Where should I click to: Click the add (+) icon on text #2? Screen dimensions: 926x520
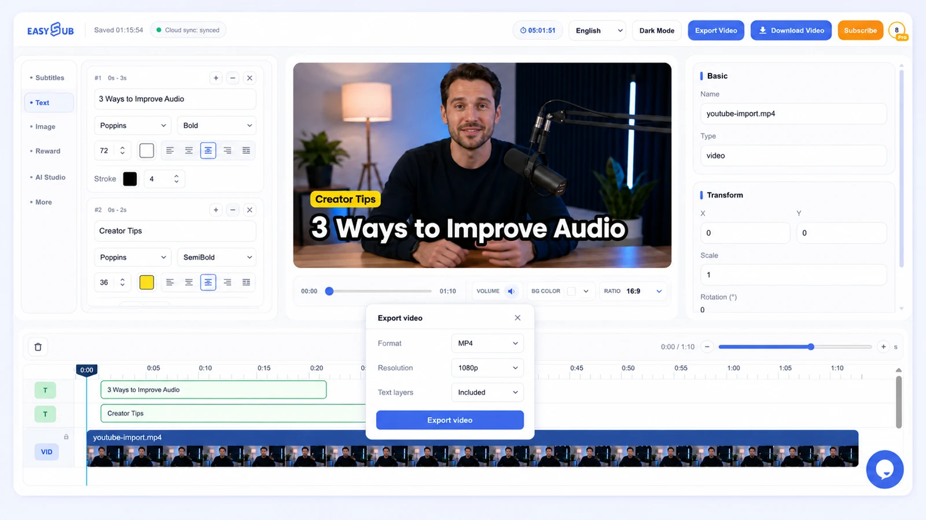[216, 210]
